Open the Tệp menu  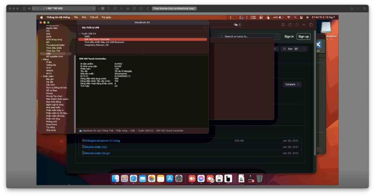(x=76, y=17)
